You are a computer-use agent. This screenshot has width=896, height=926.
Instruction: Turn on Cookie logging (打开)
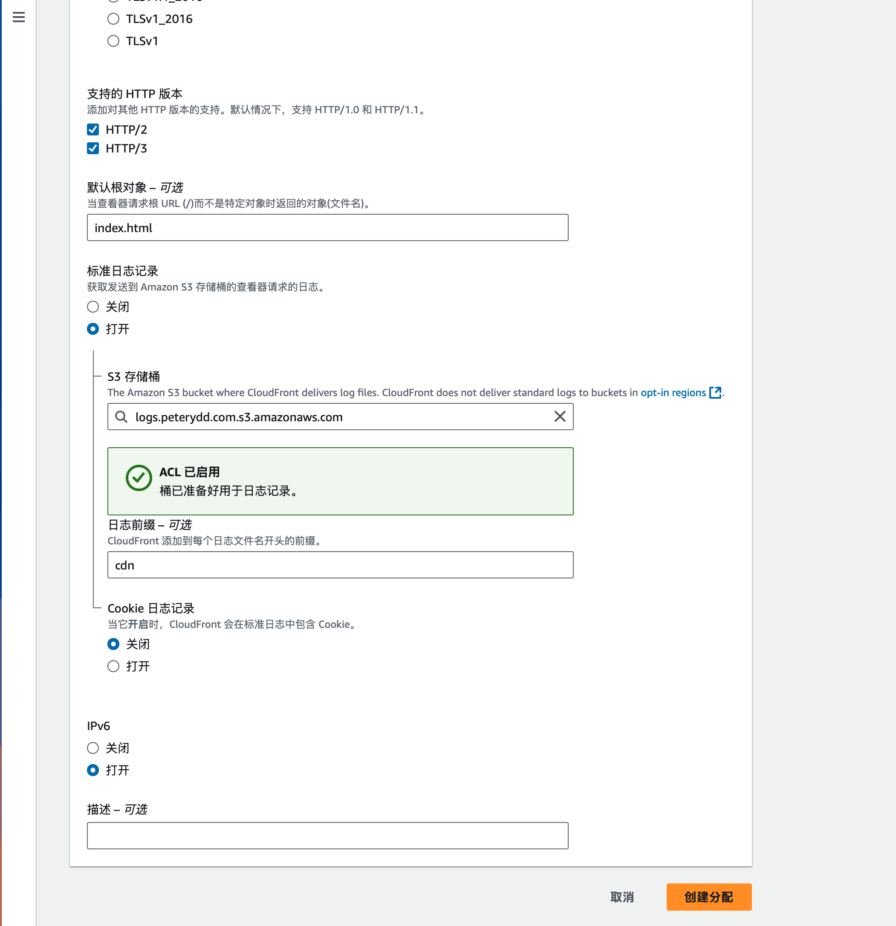[x=113, y=666]
